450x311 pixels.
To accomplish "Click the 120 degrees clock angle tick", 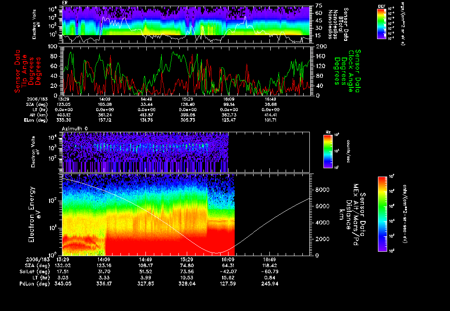I will [321, 66].
